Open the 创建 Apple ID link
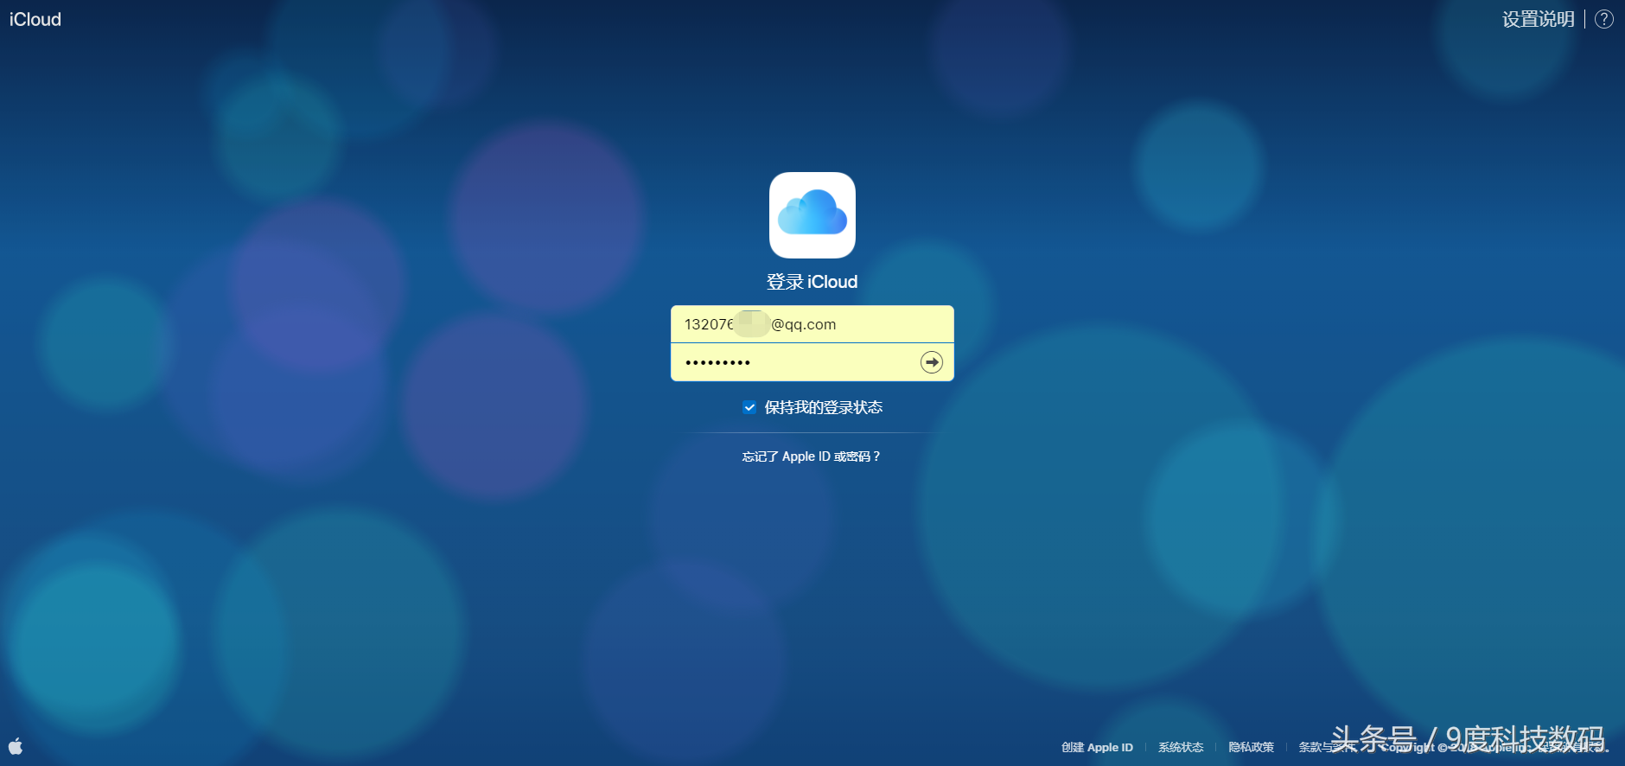 click(x=1097, y=747)
